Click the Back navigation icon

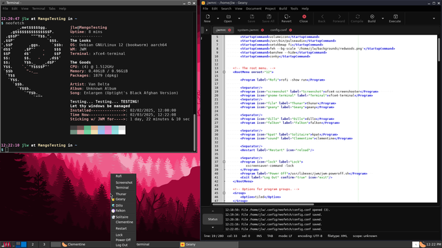323,17
